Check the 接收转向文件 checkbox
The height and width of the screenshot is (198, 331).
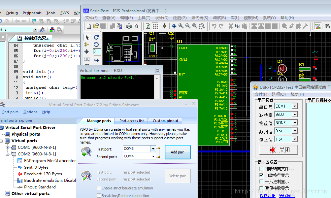click(x=262, y=169)
